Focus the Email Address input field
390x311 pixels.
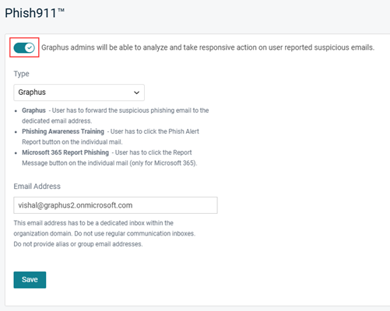pyautogui.click(x=115, y=205)
